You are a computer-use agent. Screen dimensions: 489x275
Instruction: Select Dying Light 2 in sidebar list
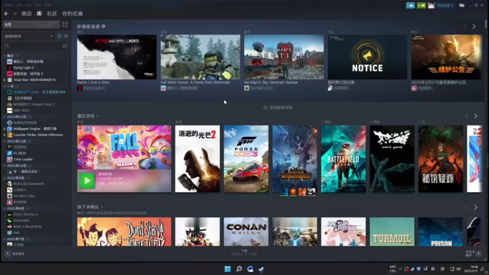point(23,68)
